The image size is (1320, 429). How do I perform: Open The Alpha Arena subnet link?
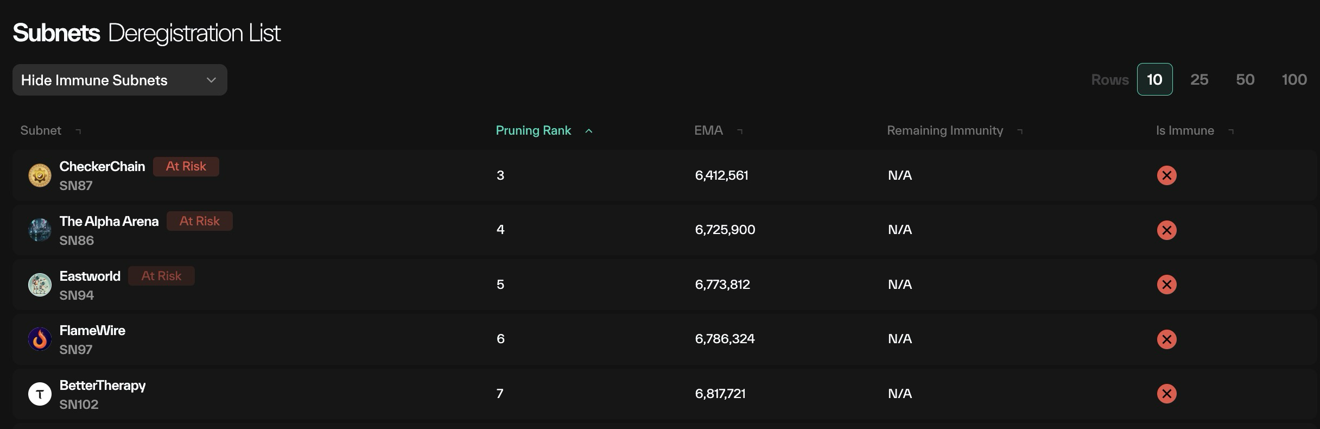109,221
